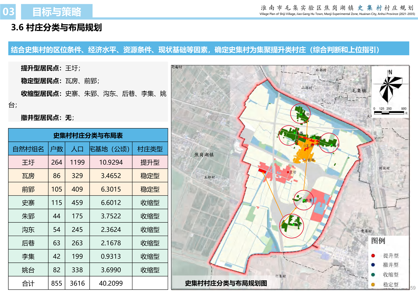This screenshot has width=418, height=295.
Task: Click the red 提升型 legend dot
Action: (373, 256)
